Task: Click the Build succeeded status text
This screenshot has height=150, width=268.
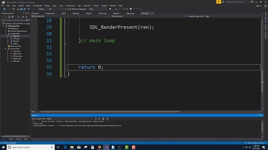Action: coord(10,143)
